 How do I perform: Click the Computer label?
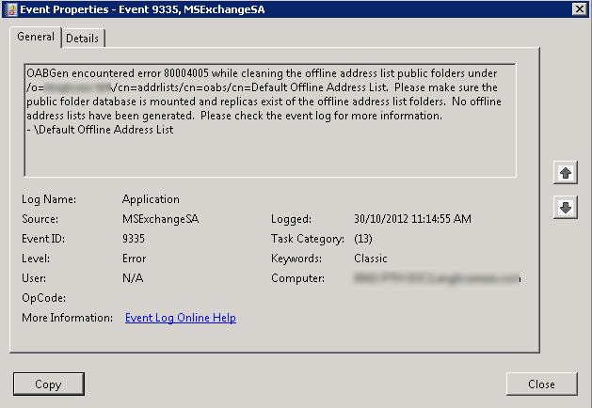pos(297,278)
